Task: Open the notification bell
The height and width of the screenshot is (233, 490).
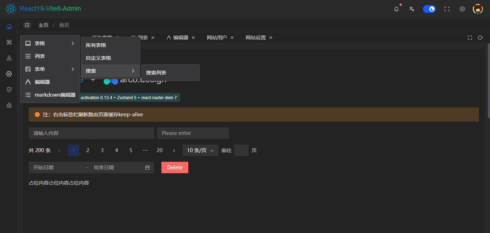Action: tap(396, 9)
